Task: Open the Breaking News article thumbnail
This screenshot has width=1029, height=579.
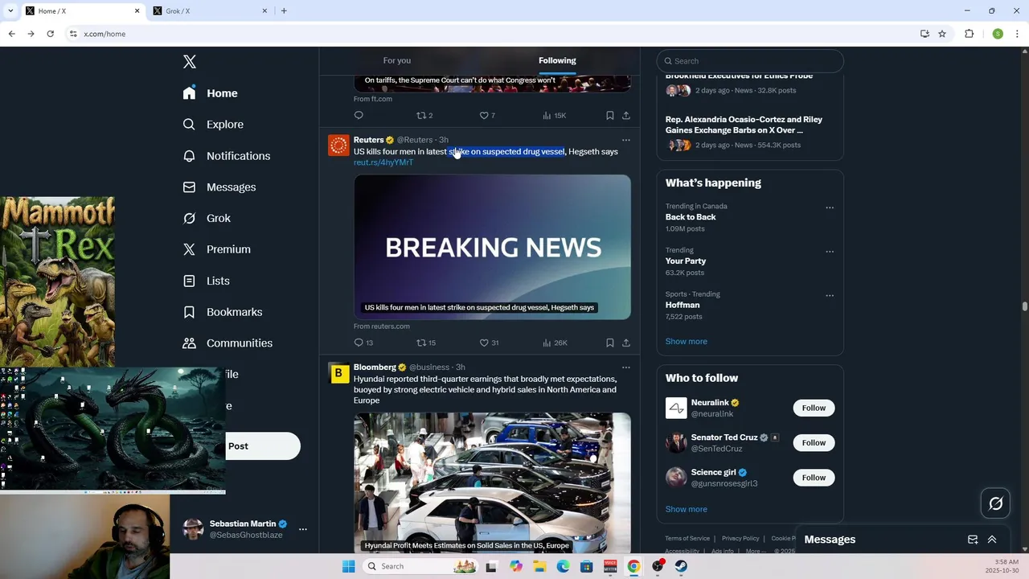Action: [492, 247]
